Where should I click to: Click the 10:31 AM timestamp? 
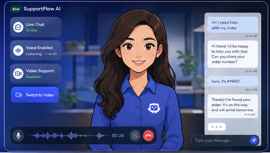[x=251, y=90]
